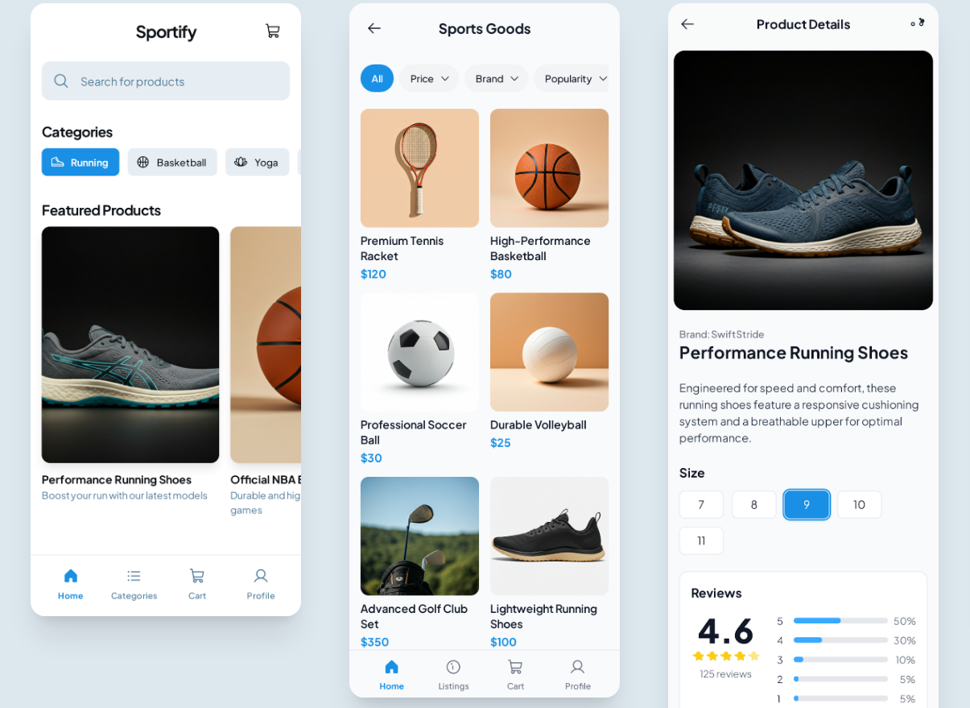This screenshot has width=970, height=708.
Task: Select the Basketball category chip
Action: (x=172, y=162)
